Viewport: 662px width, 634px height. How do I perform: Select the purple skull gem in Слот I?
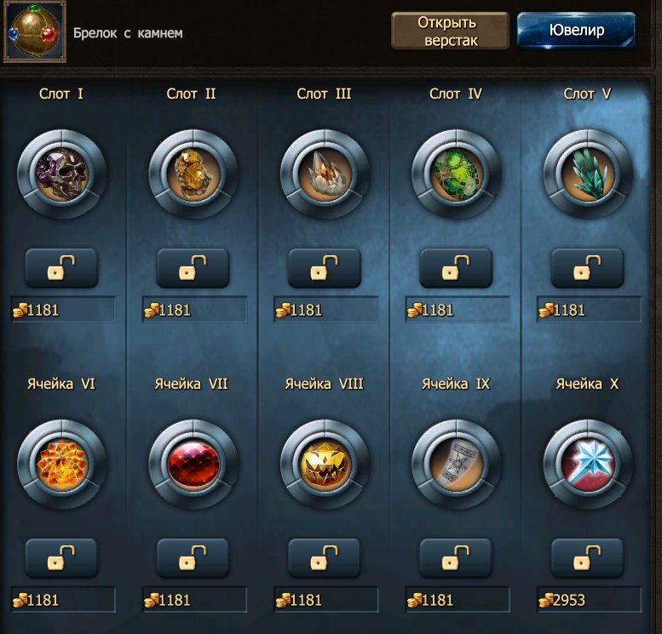point(61,174)
